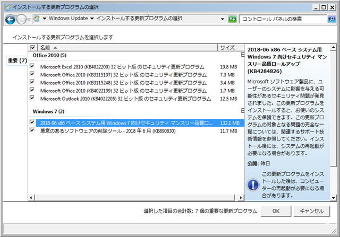Maximize the update selection window

[x=324, y=7]
